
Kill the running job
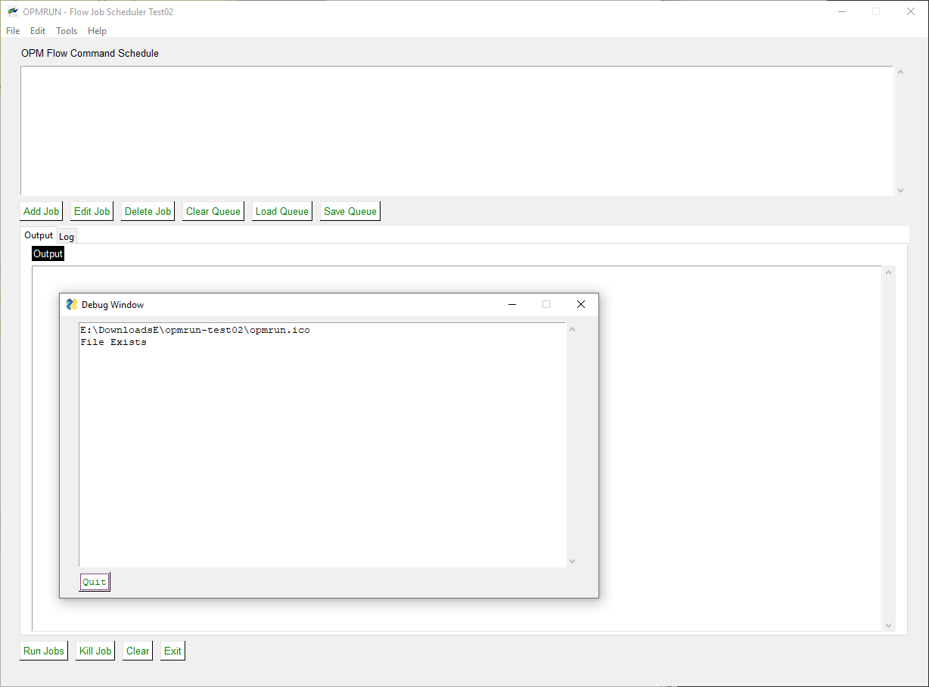[95, 651]
